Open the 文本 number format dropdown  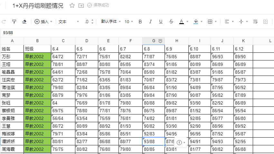pos(68,22)
